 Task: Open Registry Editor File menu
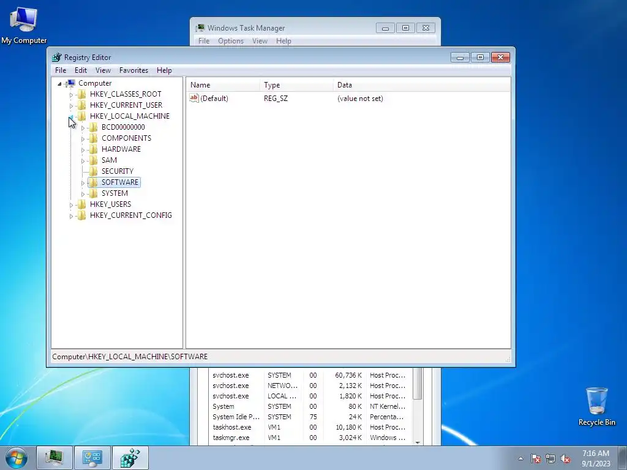click(61, 70)
